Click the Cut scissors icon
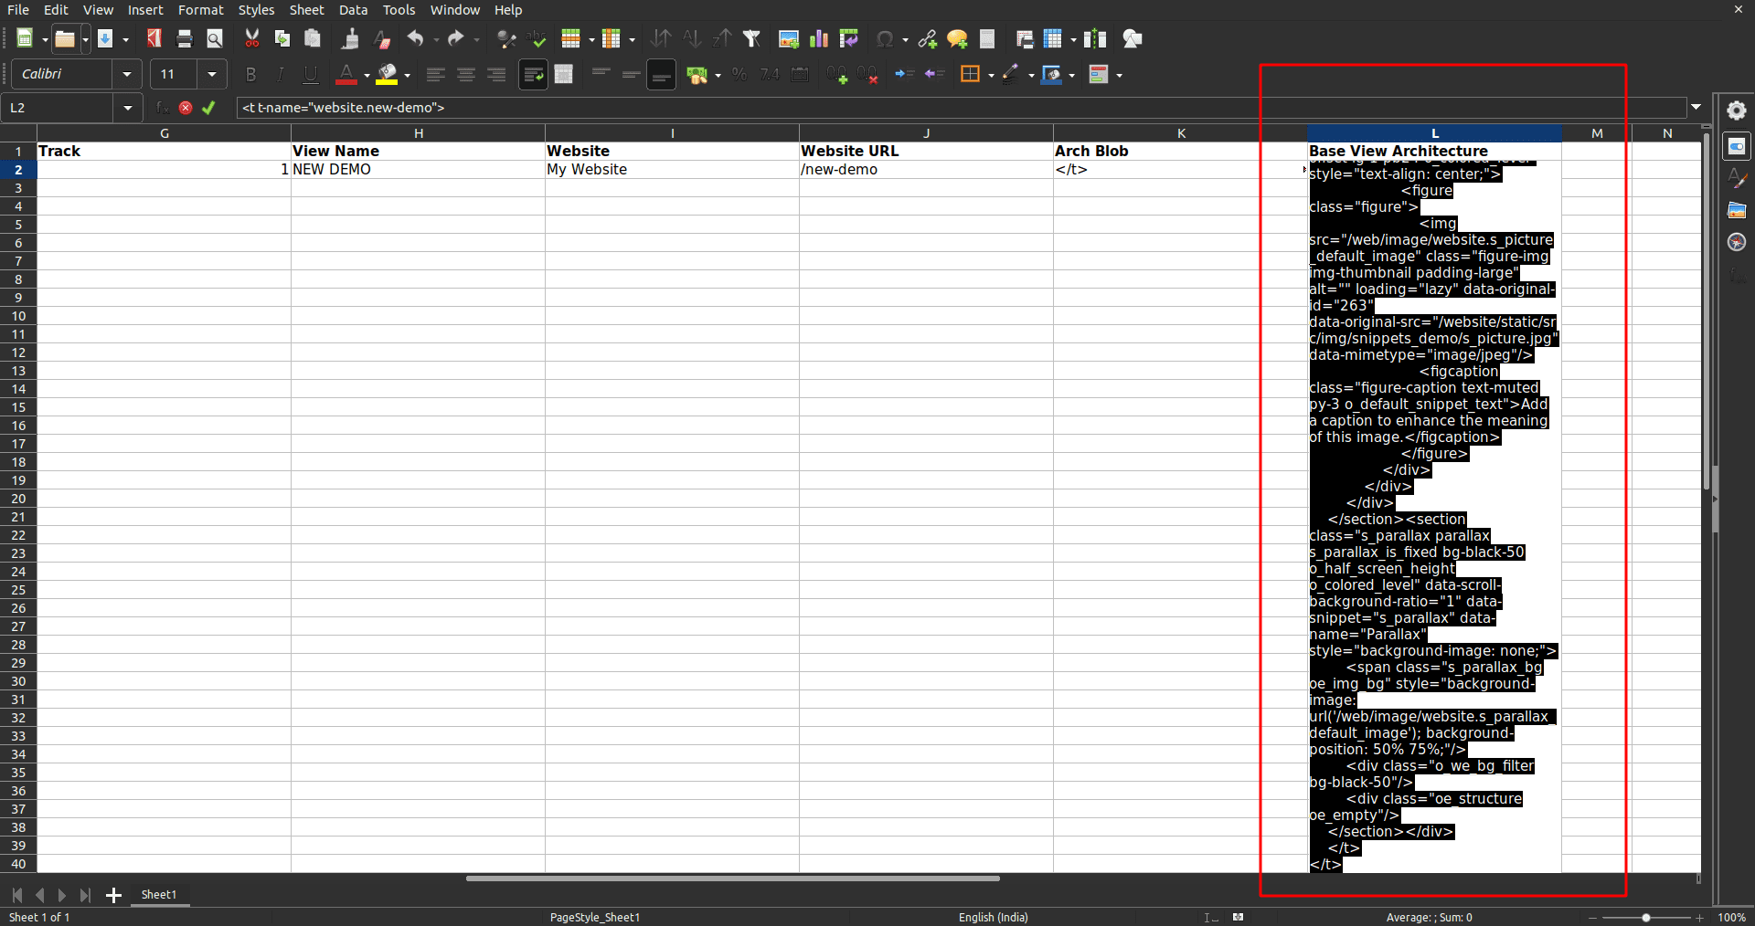This screenshot has height=926, width=1755. (252, 38)
